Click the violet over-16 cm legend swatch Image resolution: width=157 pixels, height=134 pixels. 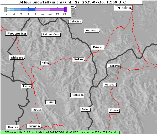(66, 9)
